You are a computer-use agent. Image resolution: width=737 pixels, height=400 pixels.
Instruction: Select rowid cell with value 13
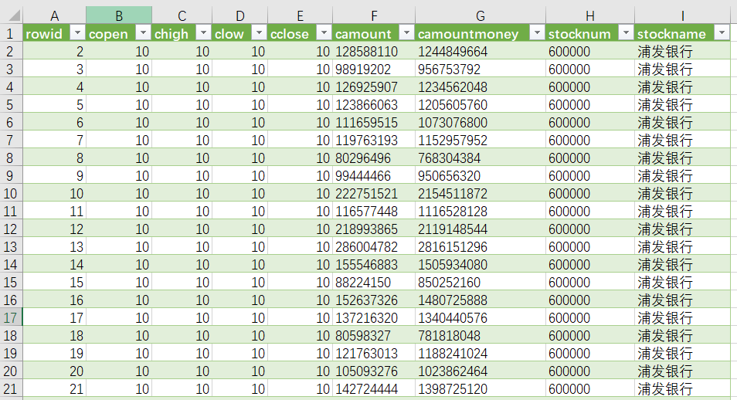[x=55, y=247]
